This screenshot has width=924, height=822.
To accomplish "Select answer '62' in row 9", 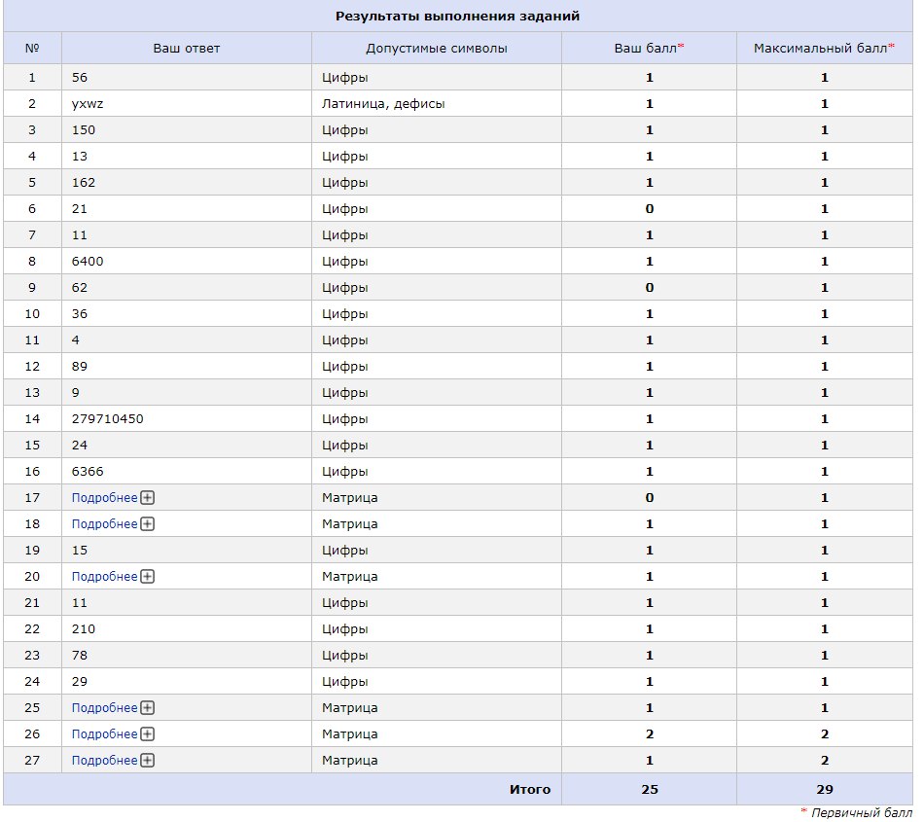I will coord(80,288).
